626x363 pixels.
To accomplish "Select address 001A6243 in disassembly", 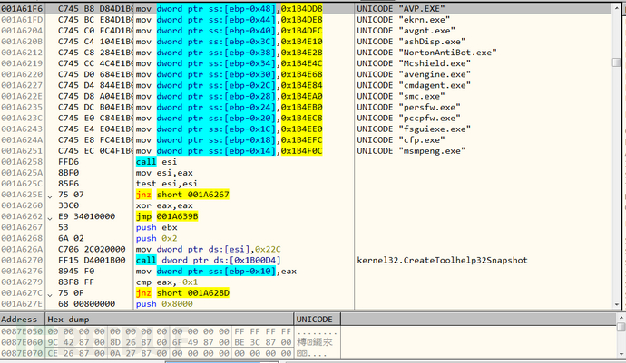I will tap(22, 129).
